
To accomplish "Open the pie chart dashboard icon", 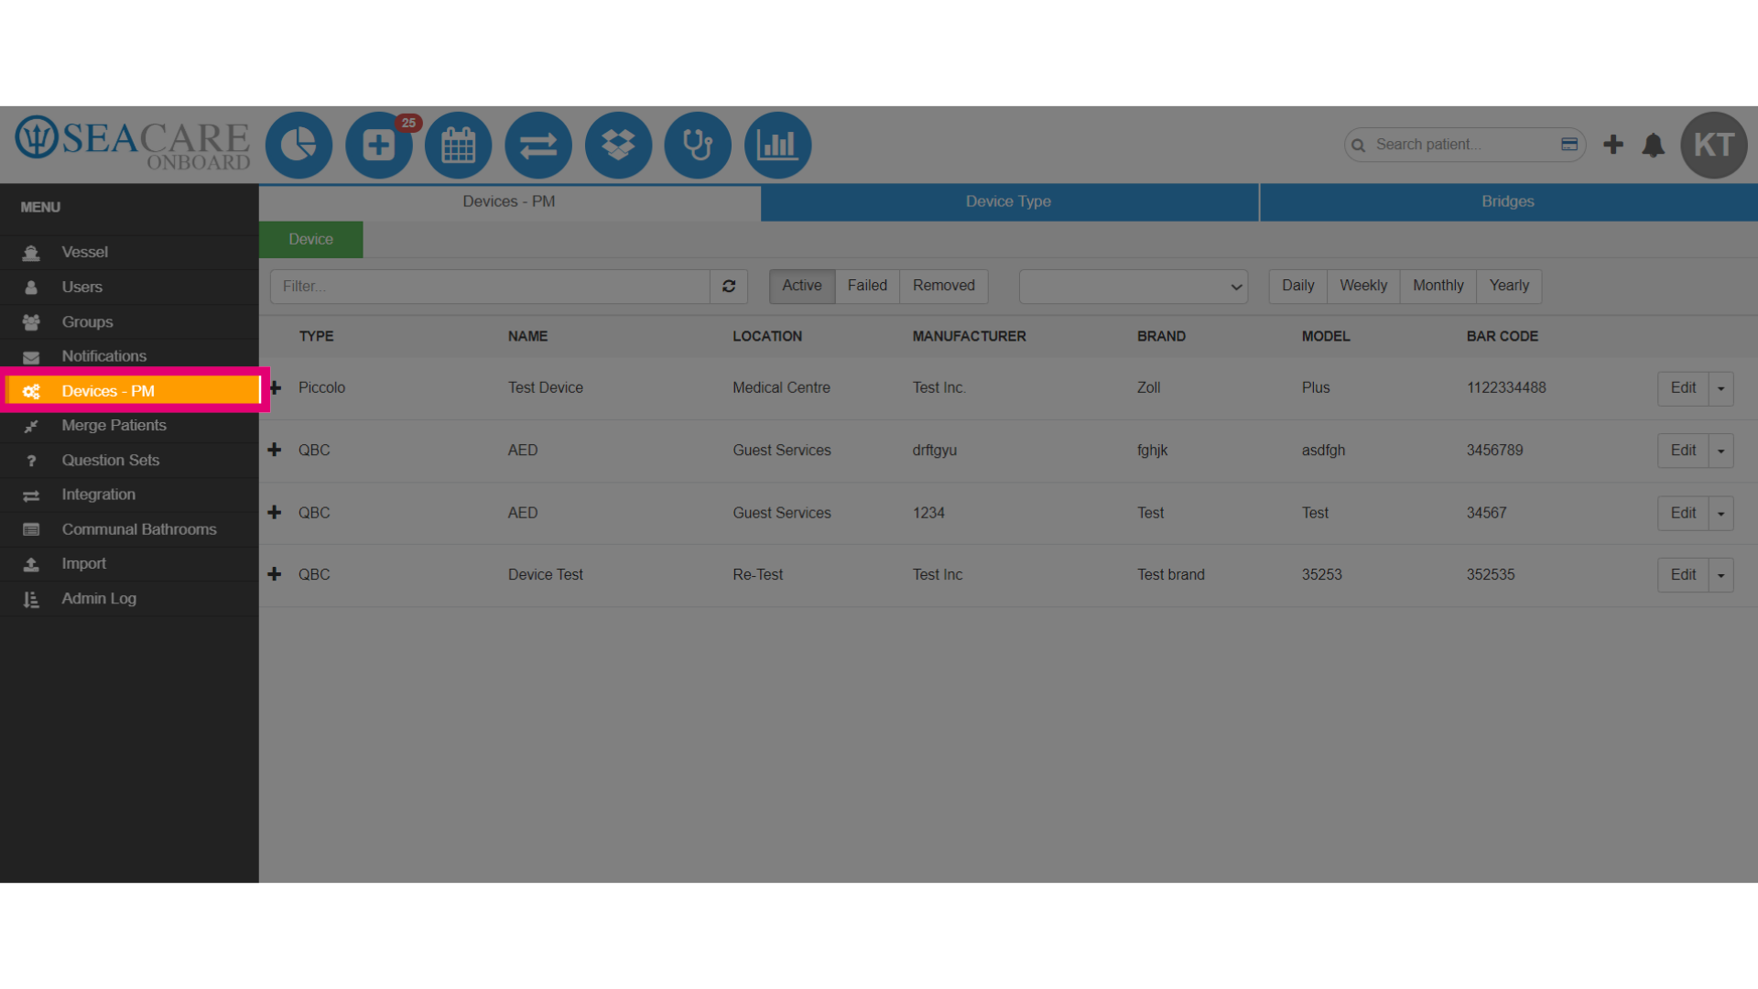I will tap(298, 145).
